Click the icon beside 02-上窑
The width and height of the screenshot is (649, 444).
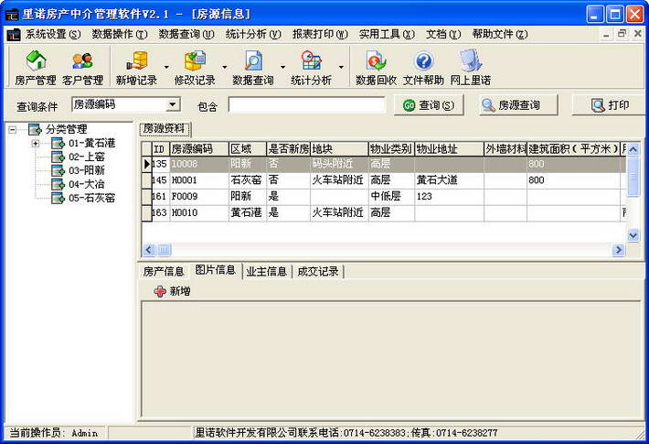point(58,157)
